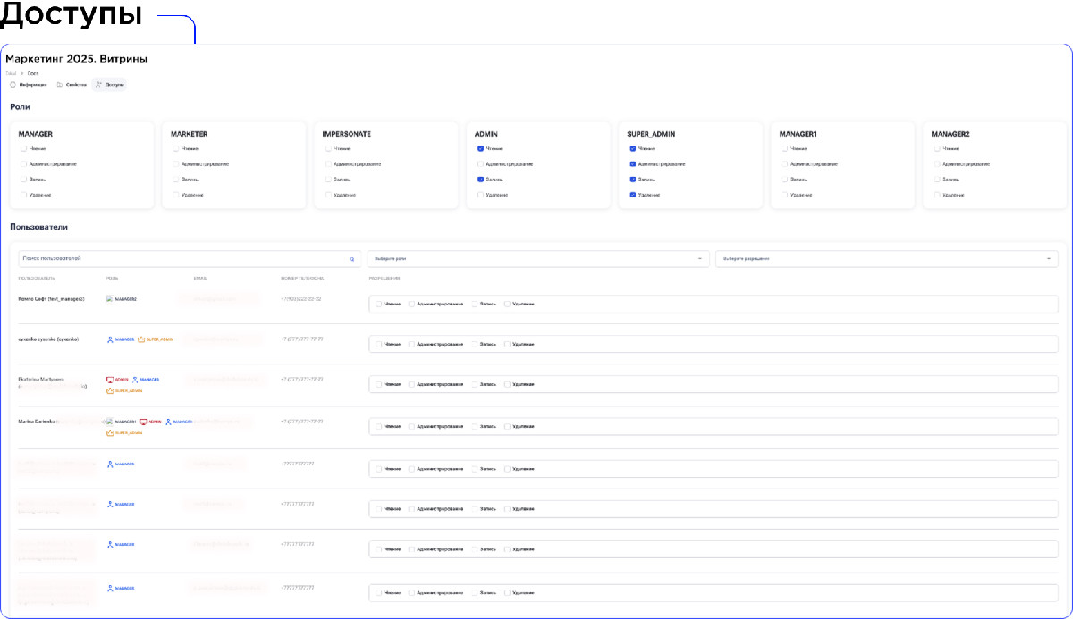Check Запись for the MARKETER role
The image size is (1073, 619).
click(176, 180)
